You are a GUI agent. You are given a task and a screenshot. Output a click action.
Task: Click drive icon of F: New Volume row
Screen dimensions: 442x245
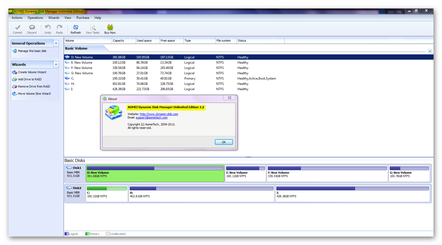pos(67,68)
